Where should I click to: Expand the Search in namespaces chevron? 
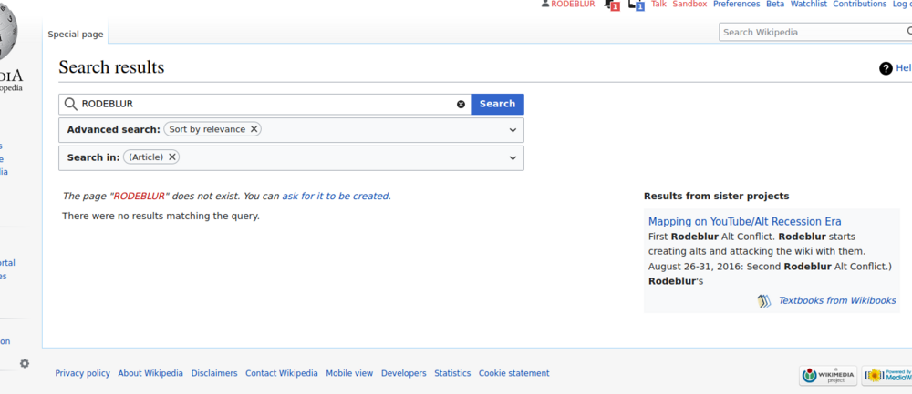pyautogui.click(x=513, y=157)
